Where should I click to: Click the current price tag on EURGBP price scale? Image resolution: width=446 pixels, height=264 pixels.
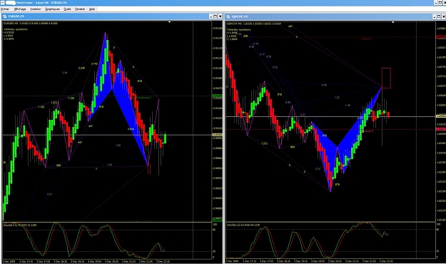point(218,135)
